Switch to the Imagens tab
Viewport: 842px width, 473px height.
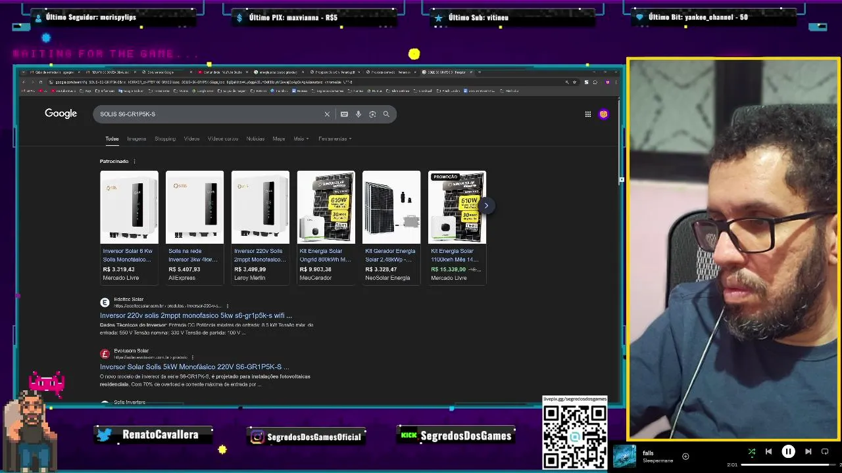click(x=136, y=139)
